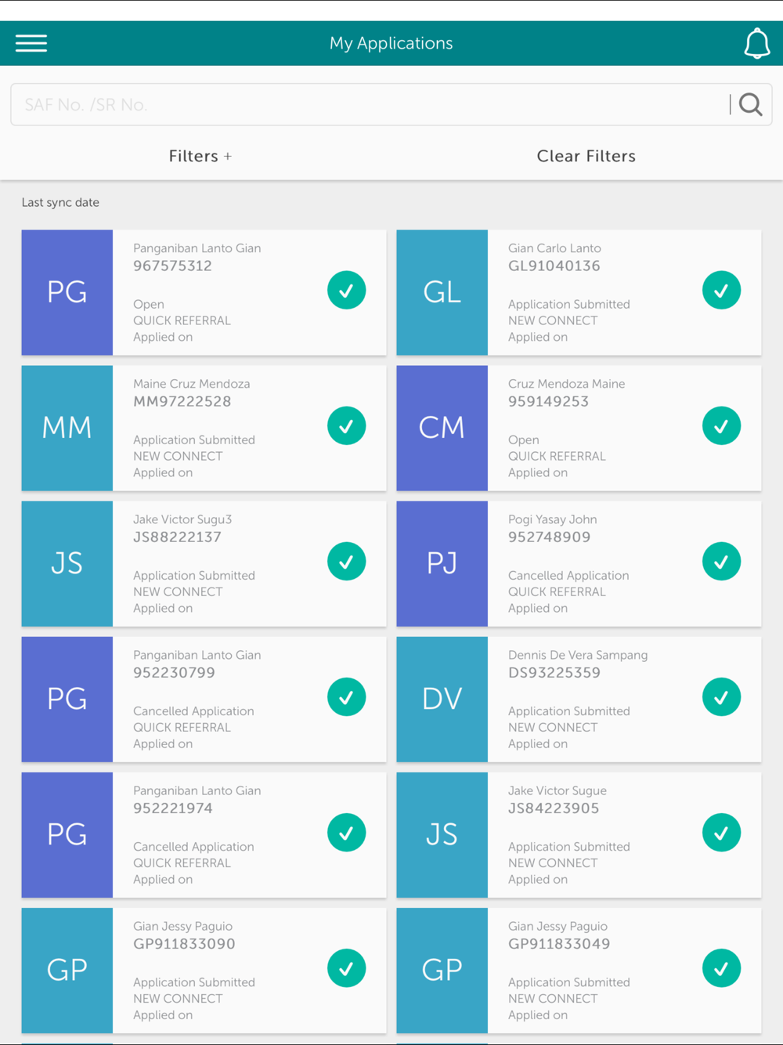Clear Filters

pyautogui.click(x=586, y=156)
